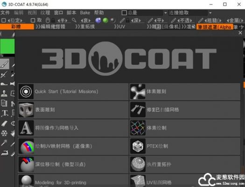
Task: Click the pencil icon before 平
Action: coord(150,21)
